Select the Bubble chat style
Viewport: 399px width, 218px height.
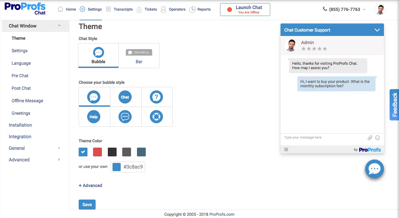pyautogui.click(x=98, y=56)
